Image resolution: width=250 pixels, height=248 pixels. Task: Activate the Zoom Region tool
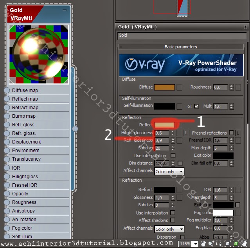point(219,244)
